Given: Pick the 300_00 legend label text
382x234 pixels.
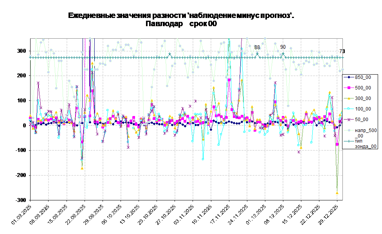Looking at the screenshot, I should (363, 98).
